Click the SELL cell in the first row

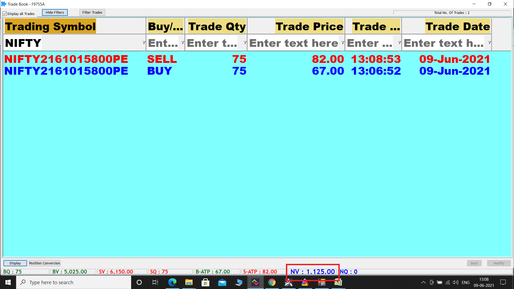(162, 59)
